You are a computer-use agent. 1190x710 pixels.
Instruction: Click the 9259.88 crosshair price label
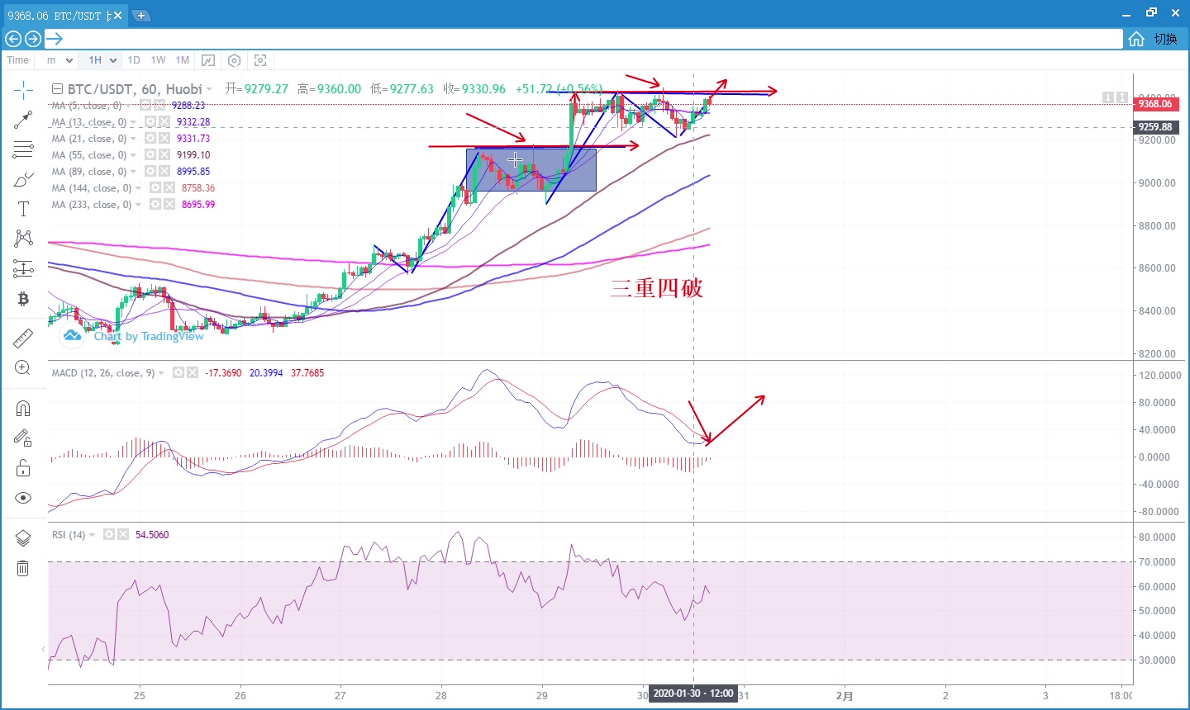coord(1155,127)
